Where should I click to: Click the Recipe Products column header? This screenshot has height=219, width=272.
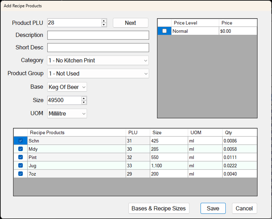coord(76,132)
